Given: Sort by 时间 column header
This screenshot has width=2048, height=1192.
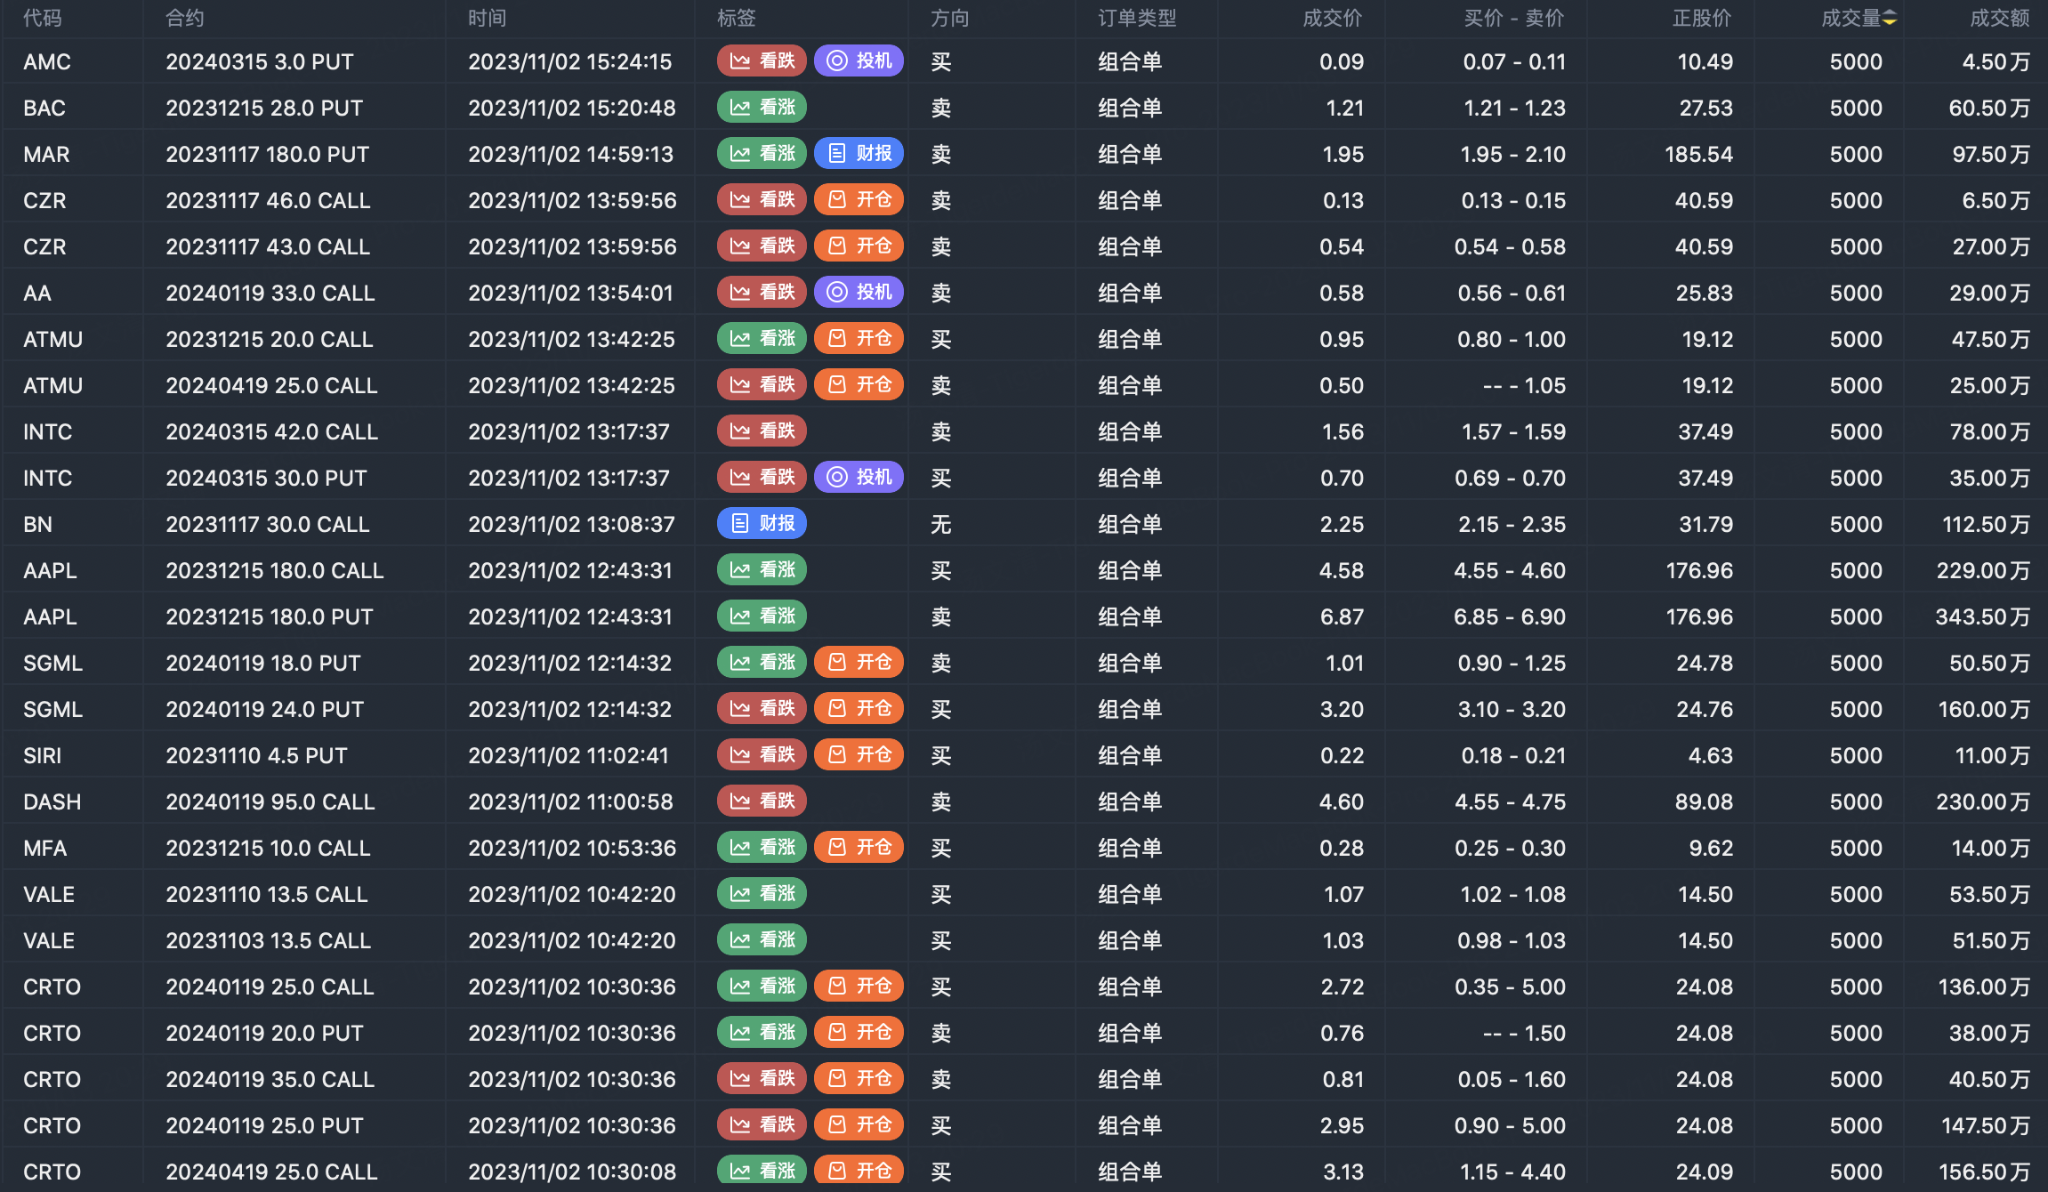Looking at the screenshot, I should click(488, 18).
